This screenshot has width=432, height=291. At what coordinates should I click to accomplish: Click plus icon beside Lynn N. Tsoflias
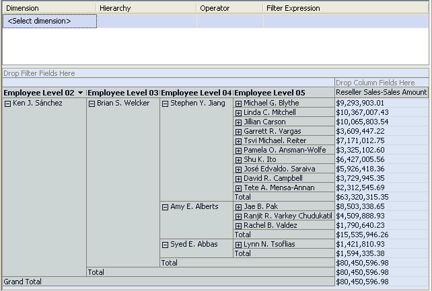(x=239, y=245)
